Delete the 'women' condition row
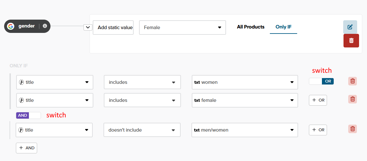 click(352, 81)
